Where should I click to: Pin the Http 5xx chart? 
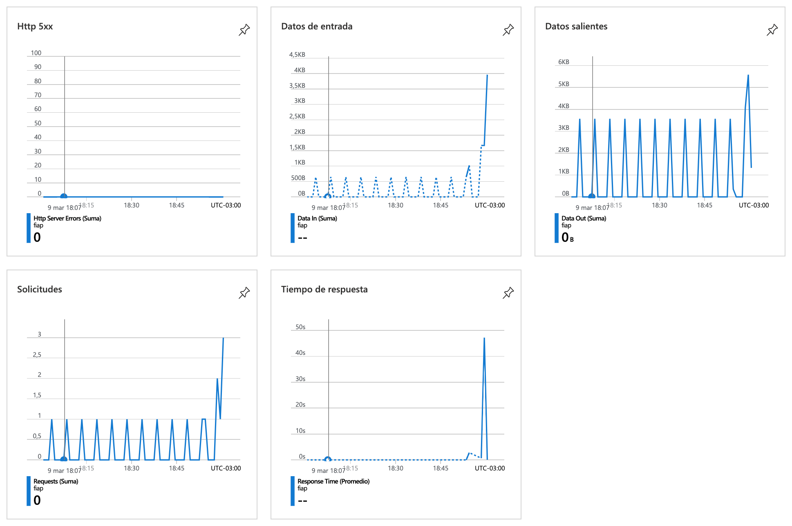coord(244,30)
